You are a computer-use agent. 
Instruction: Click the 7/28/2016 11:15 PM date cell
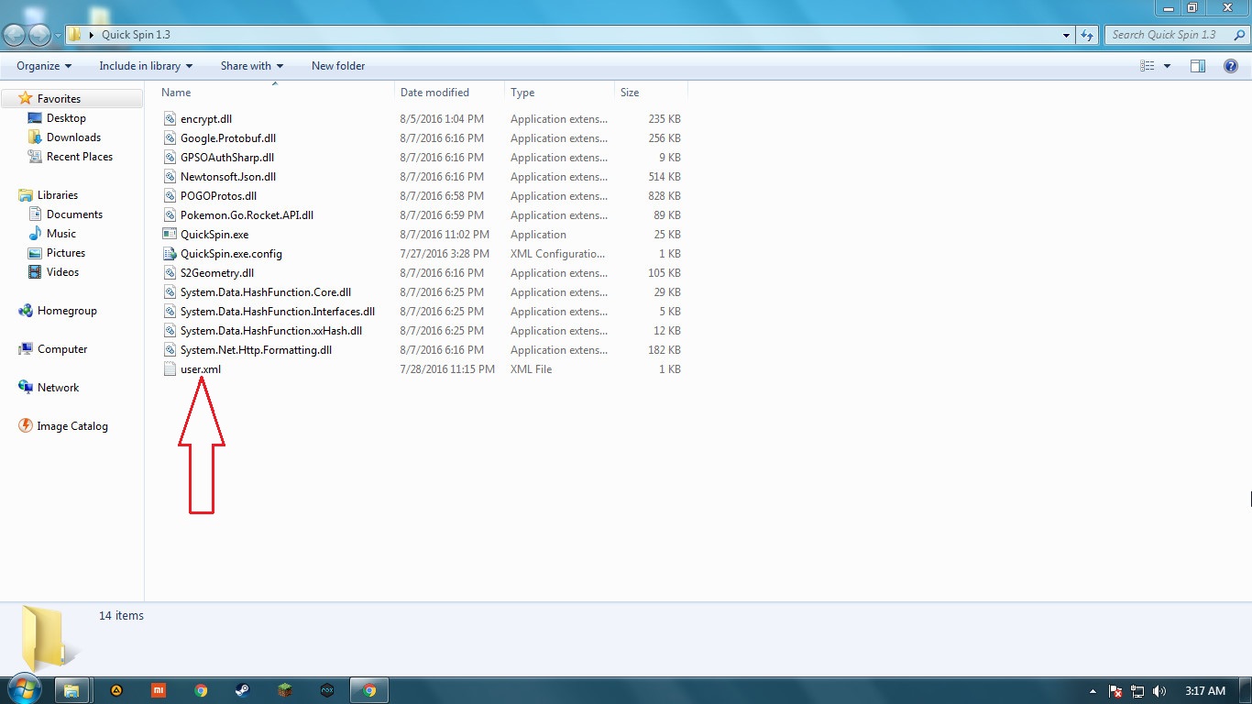pos(447,369)
